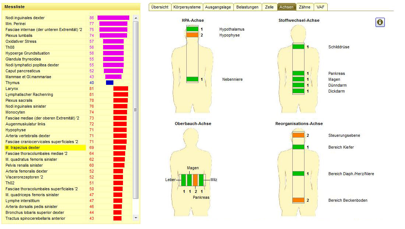Select the green Schilddrüse indicator block
405x229 pixels.
[x=298, y=47]
